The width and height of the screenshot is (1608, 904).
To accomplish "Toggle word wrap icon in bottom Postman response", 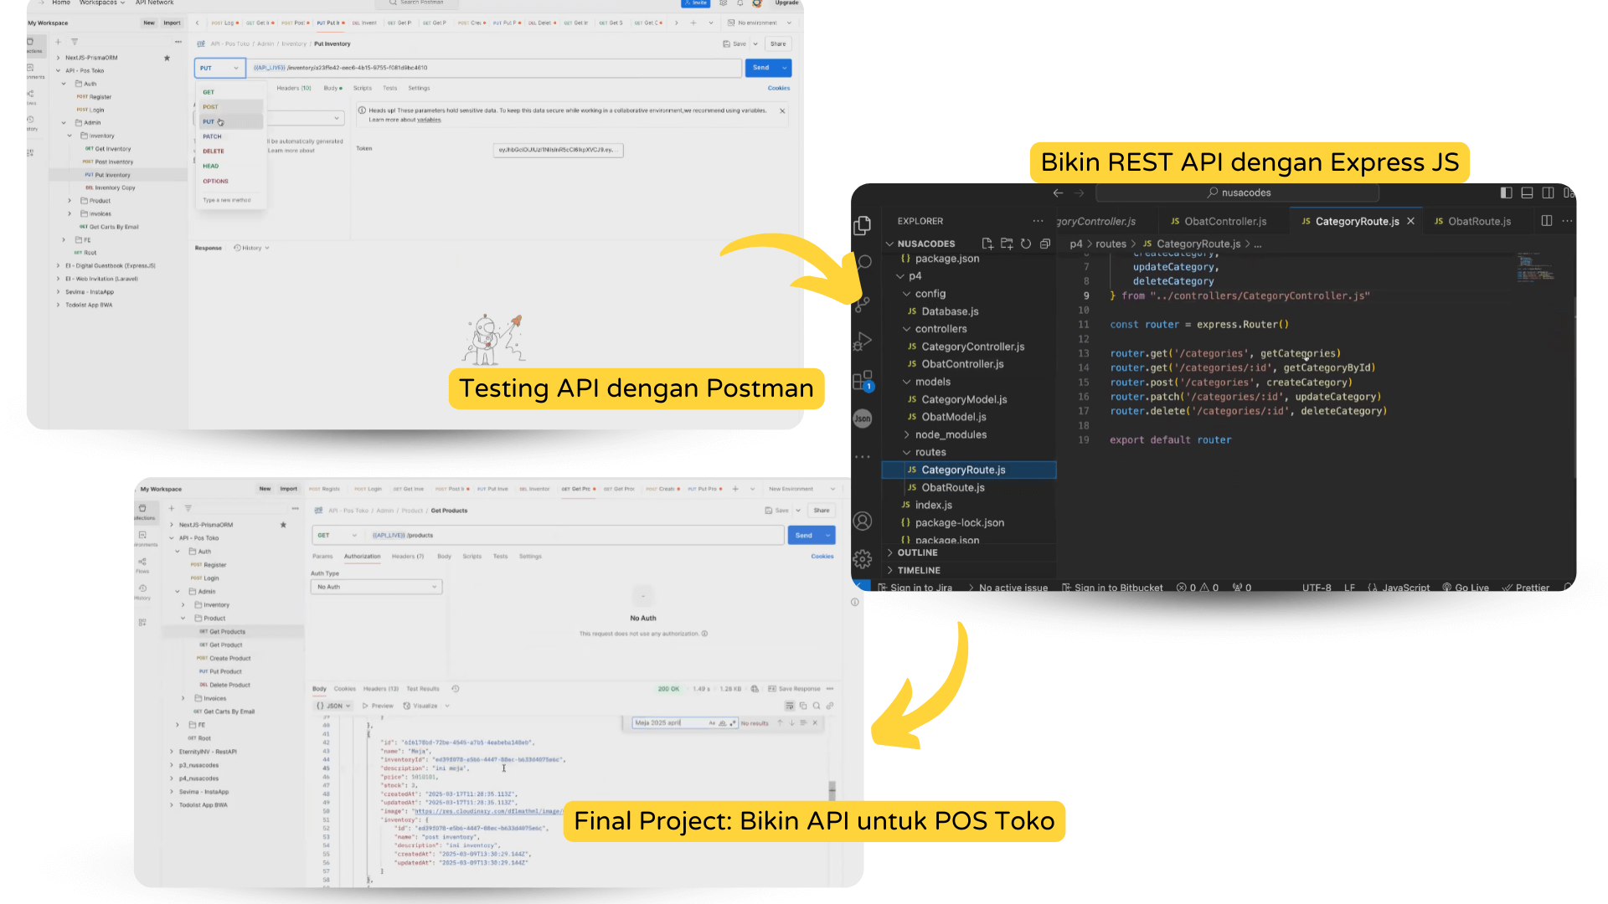I will [x=790, y=706].
